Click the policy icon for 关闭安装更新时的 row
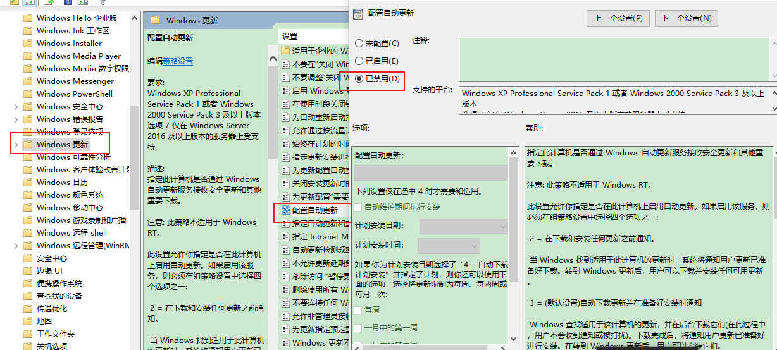 coord(285,183)
